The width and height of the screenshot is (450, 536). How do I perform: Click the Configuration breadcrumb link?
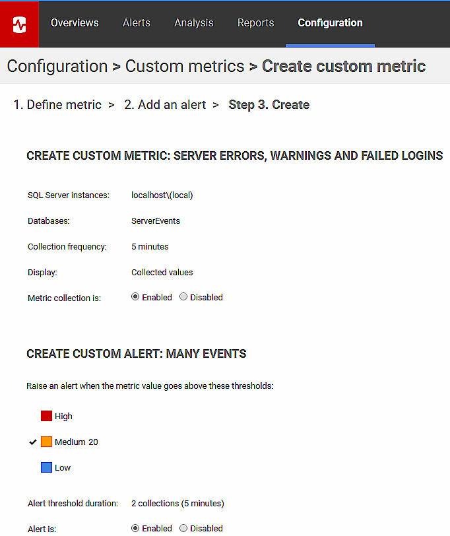57,67
